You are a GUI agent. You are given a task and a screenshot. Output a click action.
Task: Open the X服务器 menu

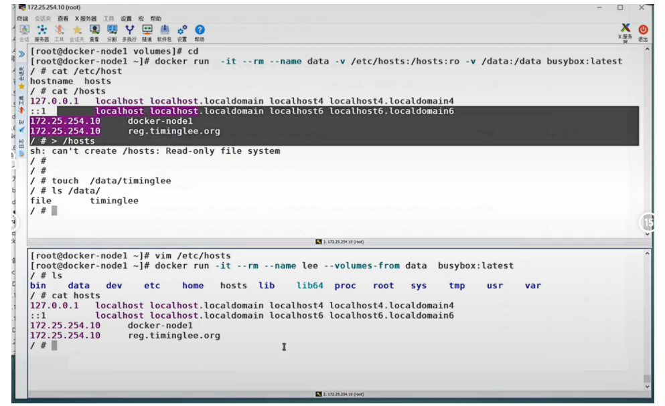pyautogui.click(x=86, y=19)
